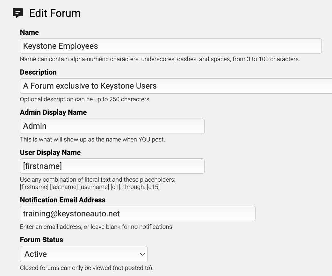
Task: Click the Description field about Keystone Users
Action: tap(176, 86)
